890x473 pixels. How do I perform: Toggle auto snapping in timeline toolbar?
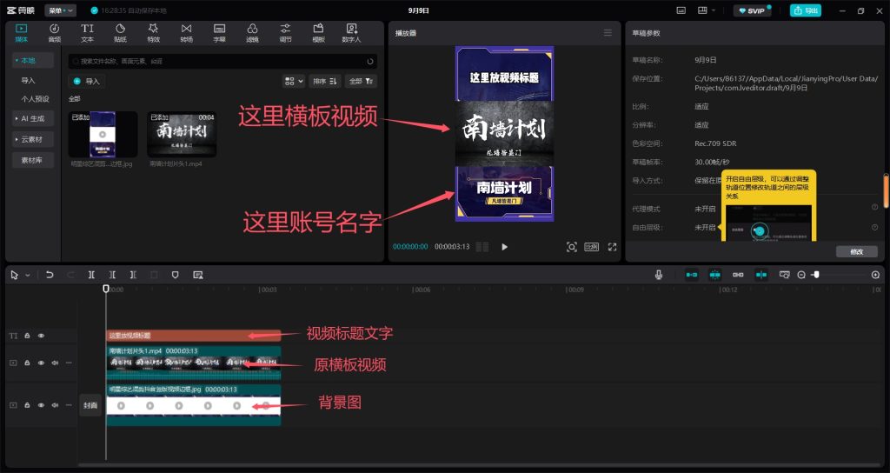tap(715, 275)
